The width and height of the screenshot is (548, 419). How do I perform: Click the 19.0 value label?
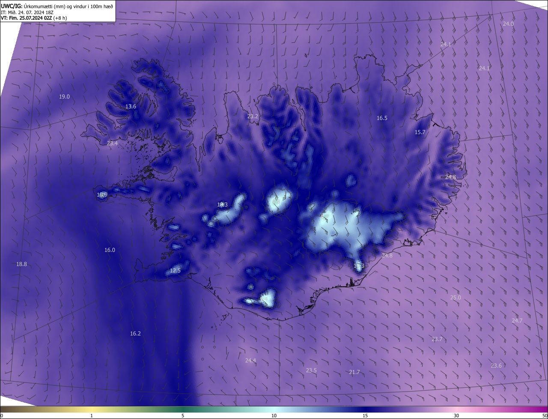pos(64,97)
